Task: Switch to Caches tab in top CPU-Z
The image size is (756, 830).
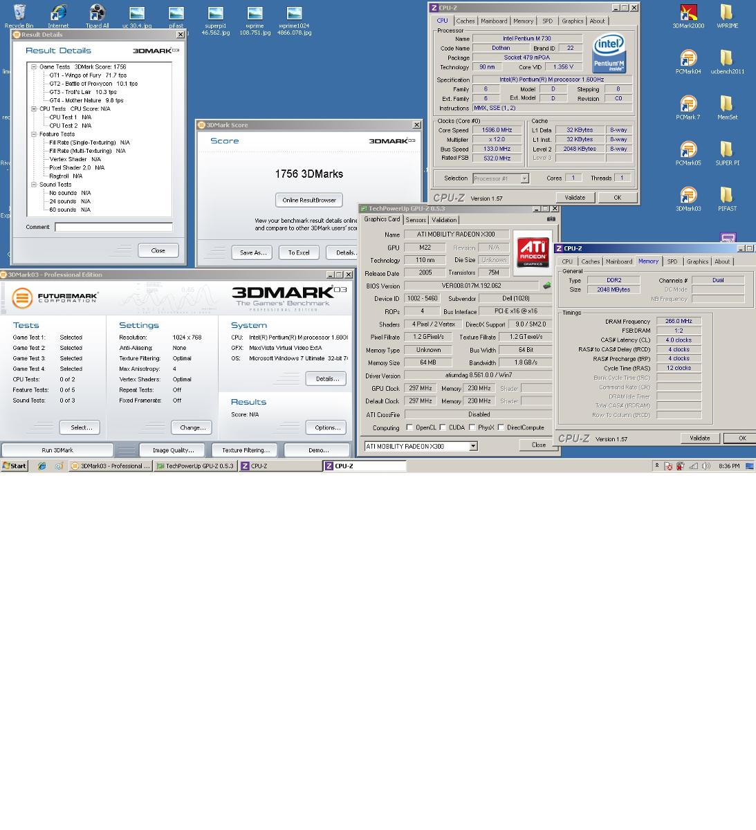Action: tap(465, 21)
